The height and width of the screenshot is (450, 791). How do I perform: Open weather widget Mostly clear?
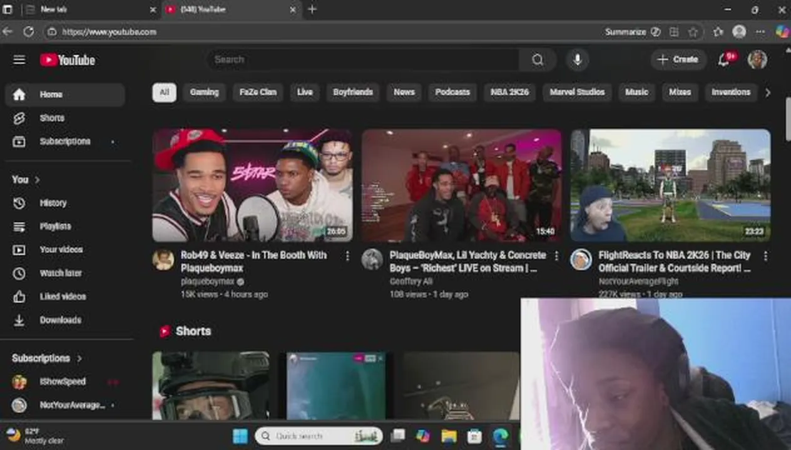pyautogui.click(x=34, y=436)
